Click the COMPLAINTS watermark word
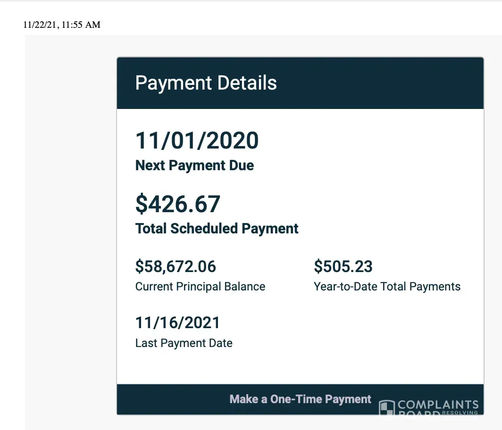The image size is (502, 430). tap(438, 405)
